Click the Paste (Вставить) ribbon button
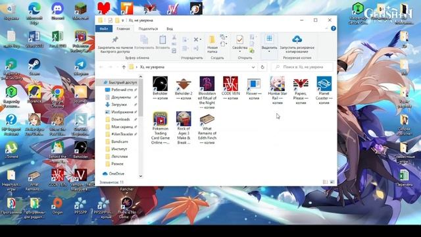Image resolution: width=421 pixels, height=237 pixels. (162, 42)
